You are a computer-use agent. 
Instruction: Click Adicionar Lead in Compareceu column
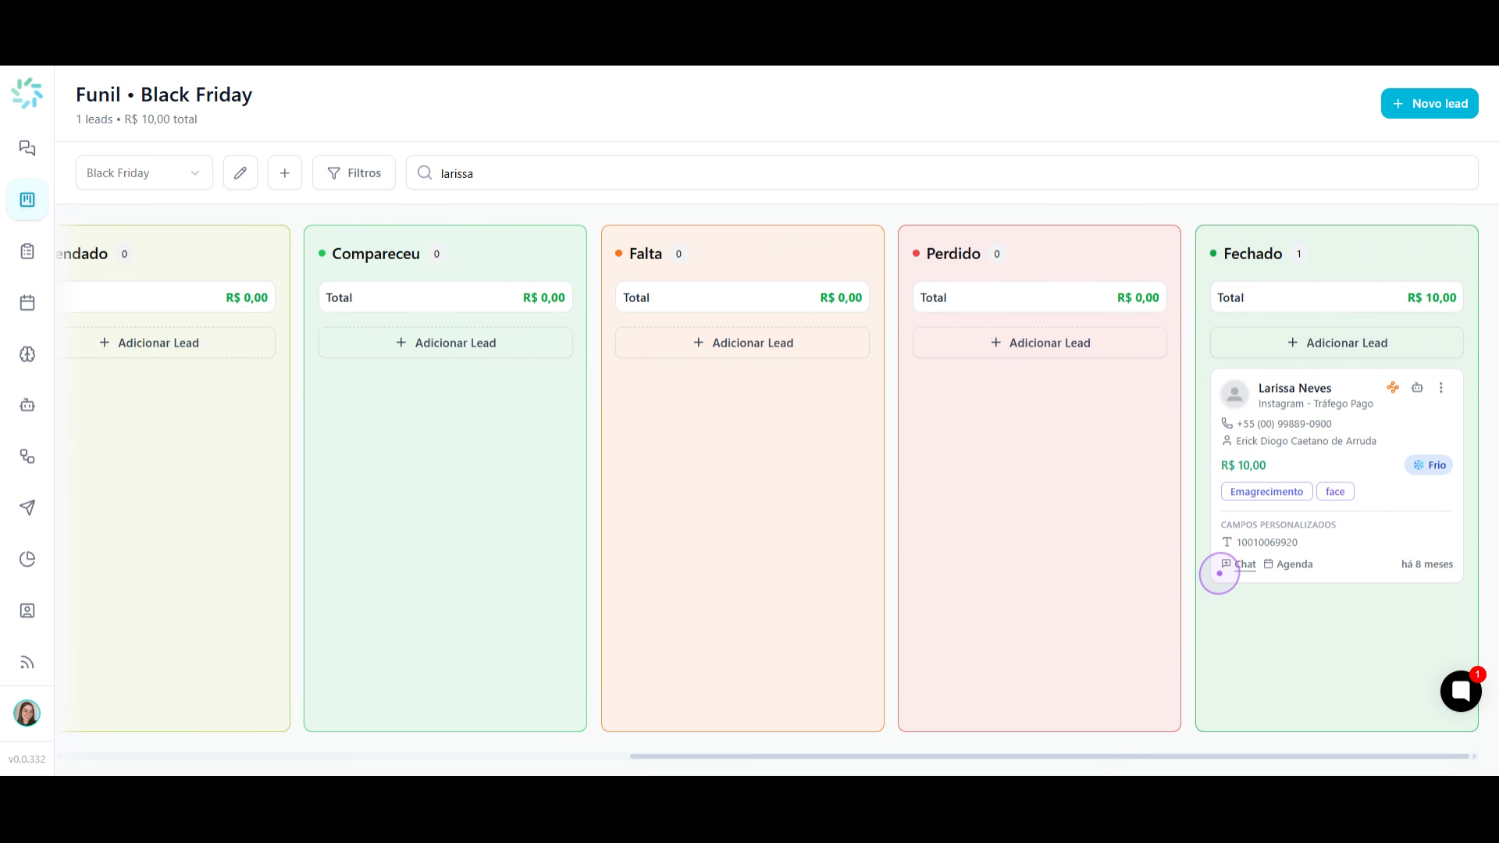[x=446, y=343]
